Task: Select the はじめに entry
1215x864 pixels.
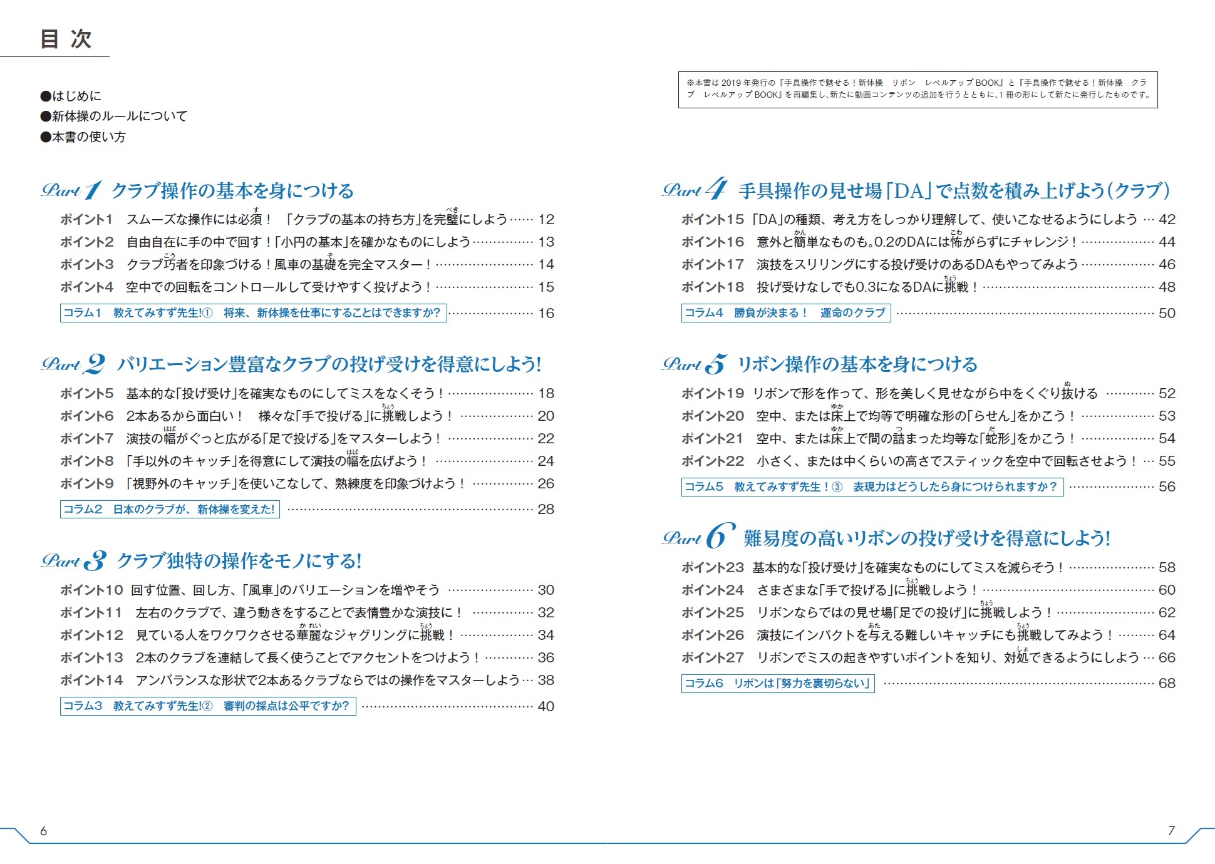Action: [x=71, y=96]
